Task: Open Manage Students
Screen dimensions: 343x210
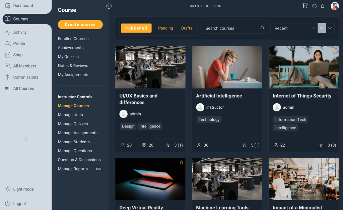Action: 74,142
